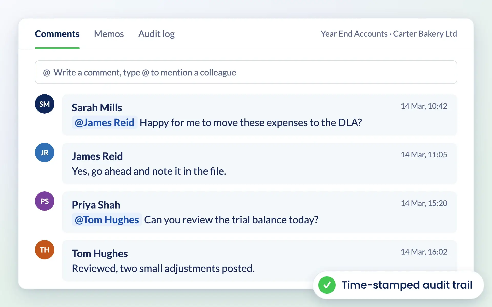Click the James Reid author name
This screenshot has height=307, width=492.
(x=97, y=156)
